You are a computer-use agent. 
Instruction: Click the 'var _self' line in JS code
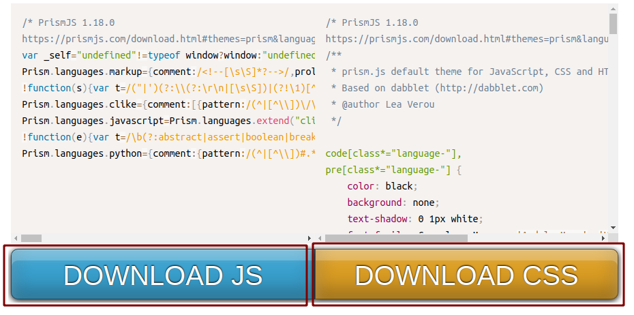click(x=168, y=55)
